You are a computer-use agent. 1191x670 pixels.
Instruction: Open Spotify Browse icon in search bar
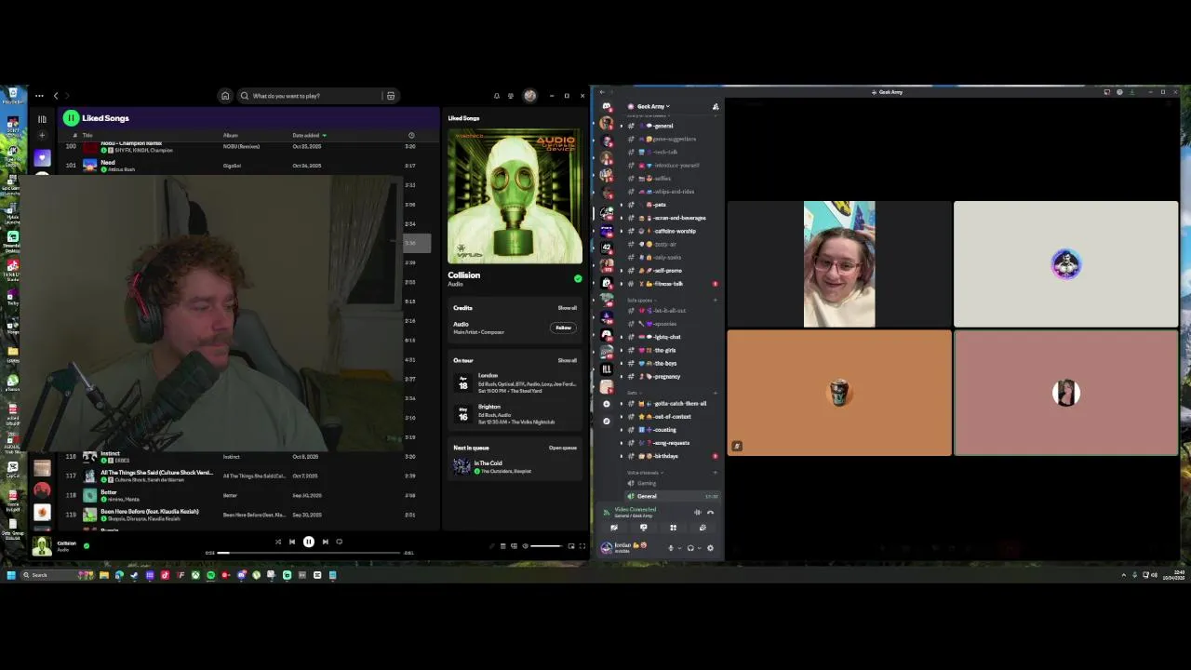391,96
